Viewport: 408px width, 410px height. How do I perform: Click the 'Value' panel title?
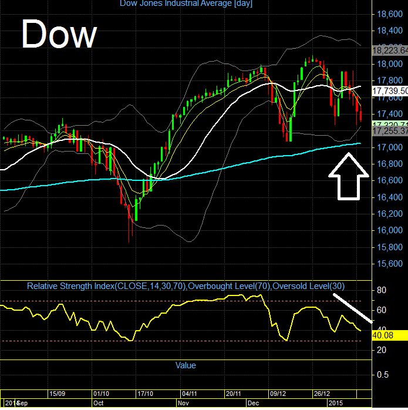(x=186, y=365)
